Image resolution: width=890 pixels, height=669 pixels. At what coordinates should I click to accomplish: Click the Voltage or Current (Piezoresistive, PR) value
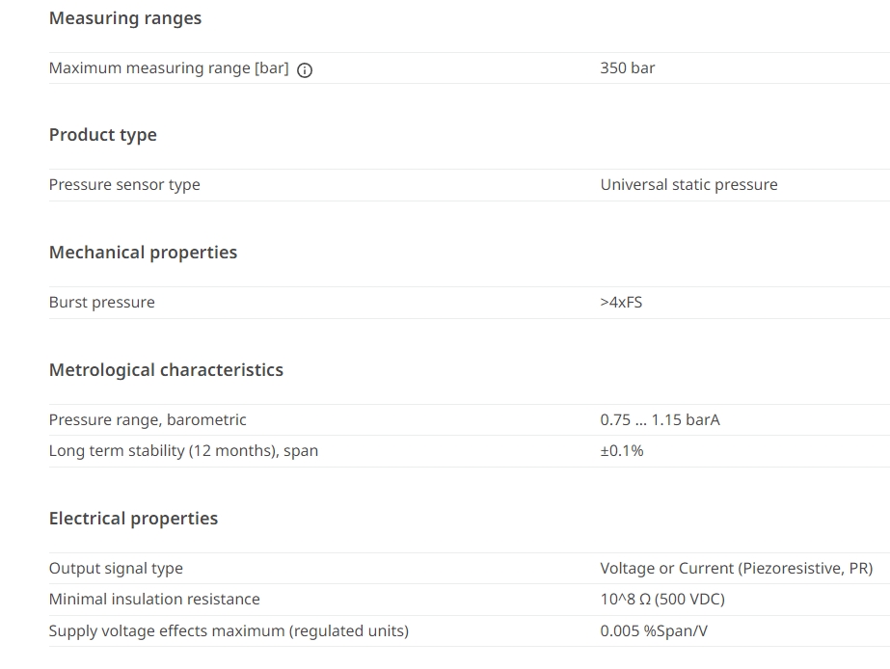(x=736, y=569)
